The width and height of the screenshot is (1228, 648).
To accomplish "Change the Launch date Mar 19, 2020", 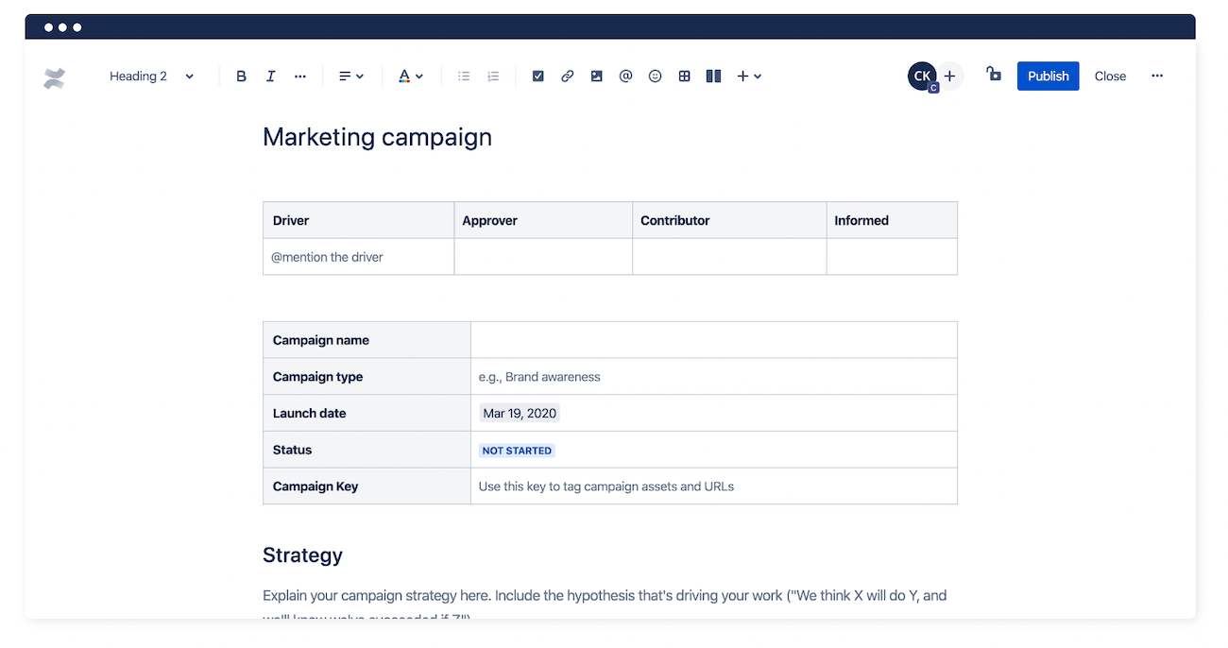I will 519,412.
